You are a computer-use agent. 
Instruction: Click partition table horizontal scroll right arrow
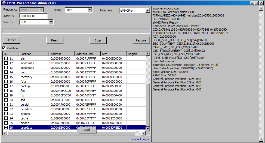click(x=143, y=133)
